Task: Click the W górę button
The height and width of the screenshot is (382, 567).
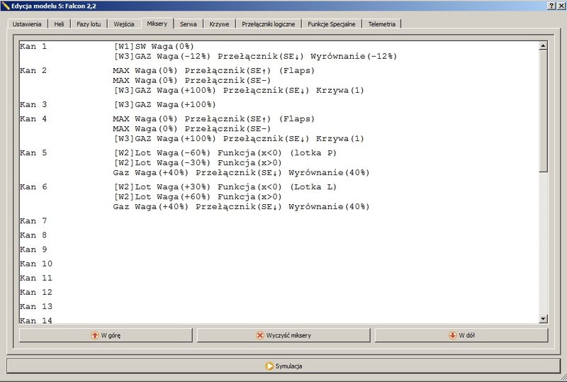Action: click(x=106, y=335)
